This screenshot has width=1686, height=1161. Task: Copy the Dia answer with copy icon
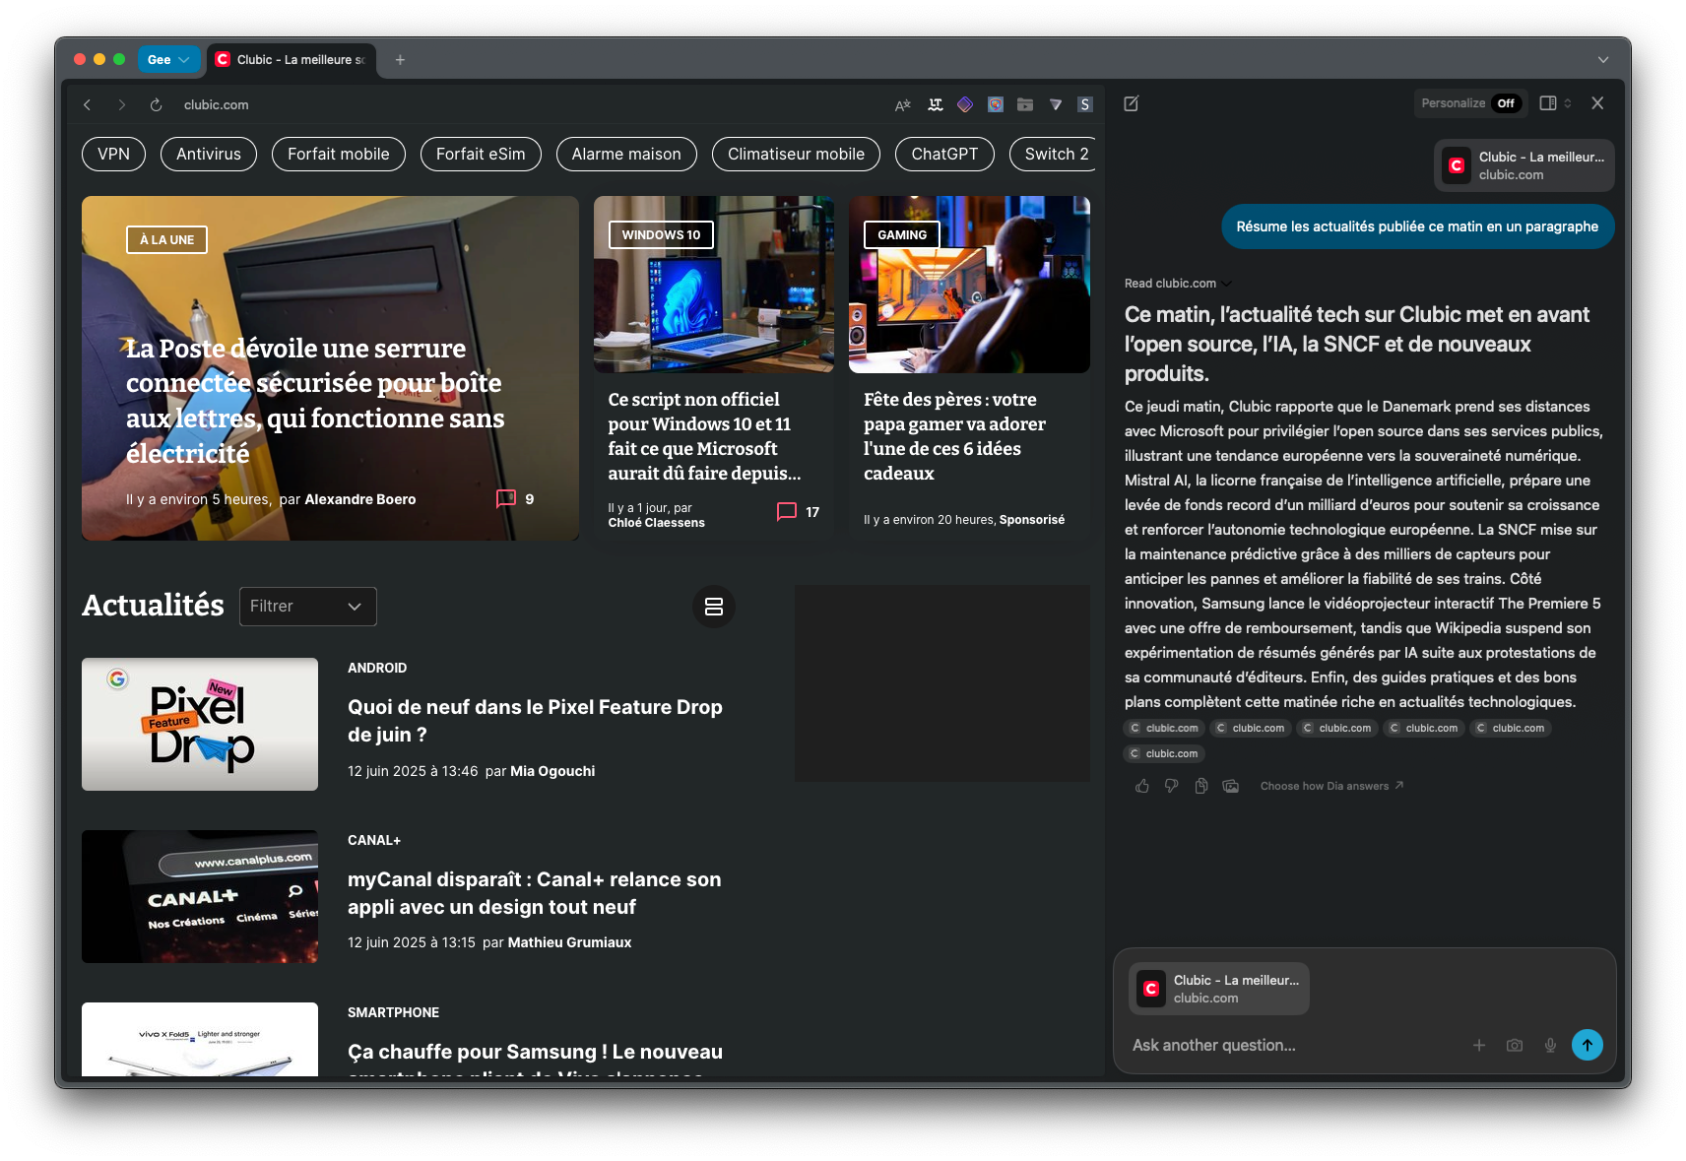point(1201,786)
